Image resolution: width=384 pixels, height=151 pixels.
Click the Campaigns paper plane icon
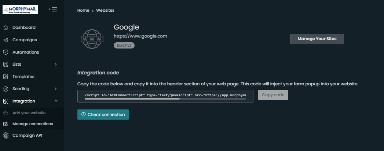pos(6,40)
